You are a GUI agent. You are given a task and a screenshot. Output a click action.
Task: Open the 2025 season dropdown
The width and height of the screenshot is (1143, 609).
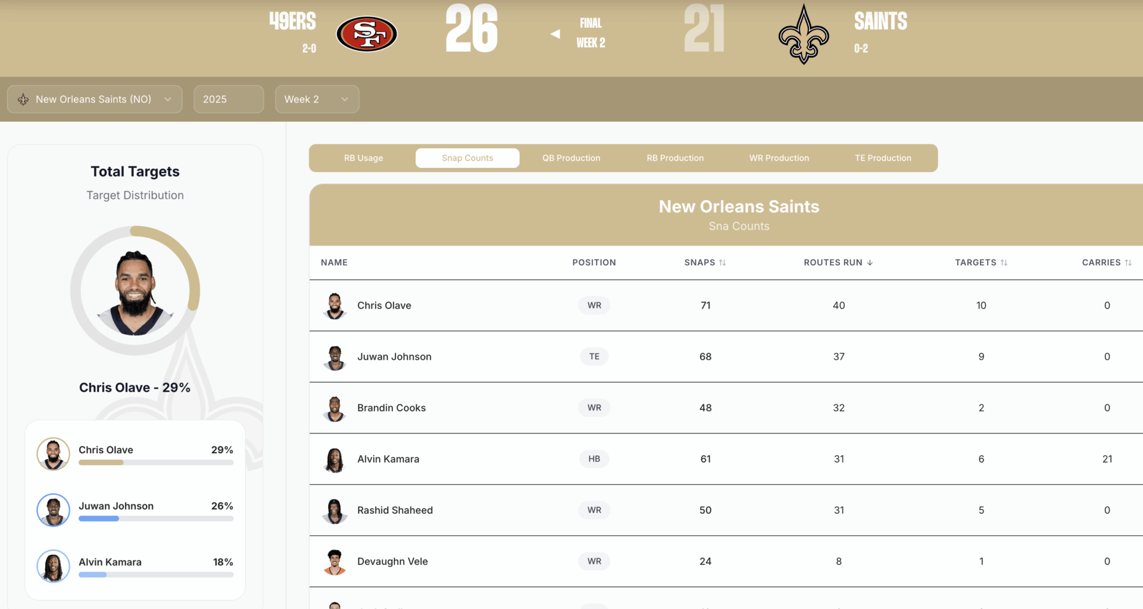coord(228,99)
